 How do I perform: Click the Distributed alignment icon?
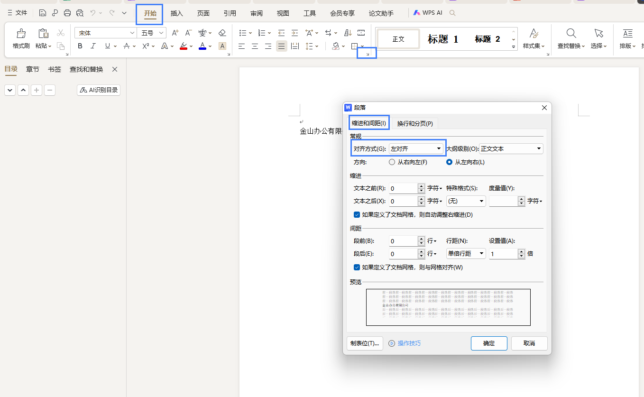[295, 46]
